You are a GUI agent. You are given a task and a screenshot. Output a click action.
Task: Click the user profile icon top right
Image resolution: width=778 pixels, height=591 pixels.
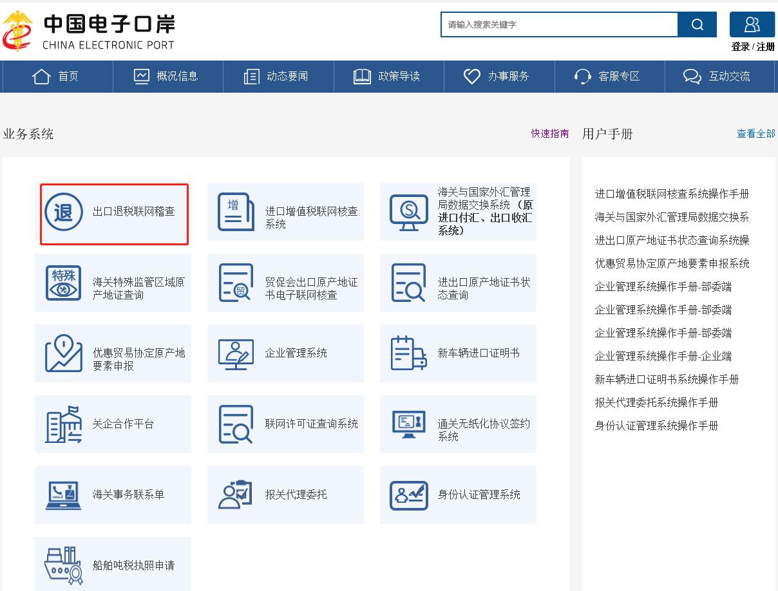click(x=752, y=24)
